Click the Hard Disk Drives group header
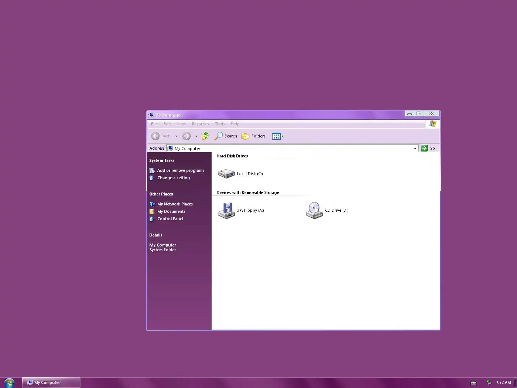The width and height of the screenshot is (517, 388). click(x=232, y=156)
